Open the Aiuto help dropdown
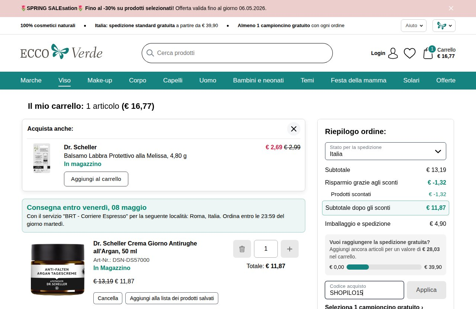The height and width of the screenshot is (309, 476). [413, 26]
